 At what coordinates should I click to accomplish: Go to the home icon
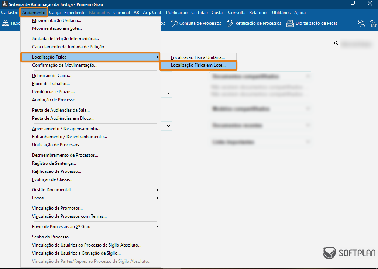373,23
